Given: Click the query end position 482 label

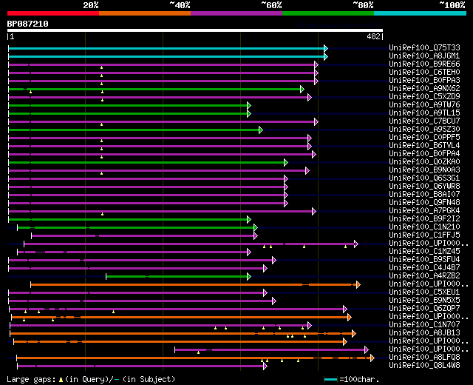Looking at the screenshot, I should pyautogui.click(x=373, y=36).
